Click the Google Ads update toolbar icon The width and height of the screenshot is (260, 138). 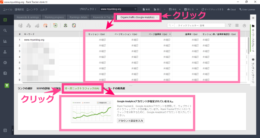click(29, 25)
